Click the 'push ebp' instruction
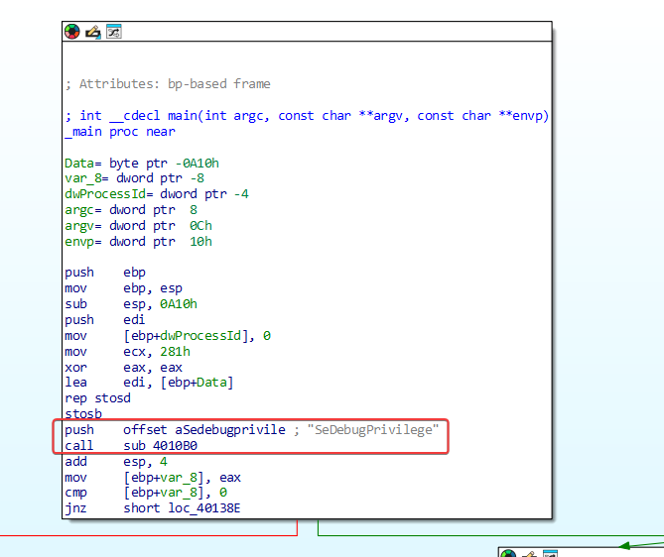This screenshot has height=557, width=664. (105, 273)
